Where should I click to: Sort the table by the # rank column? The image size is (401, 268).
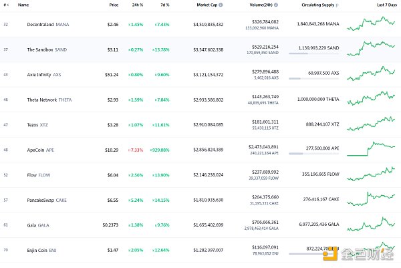click(5, 5)
